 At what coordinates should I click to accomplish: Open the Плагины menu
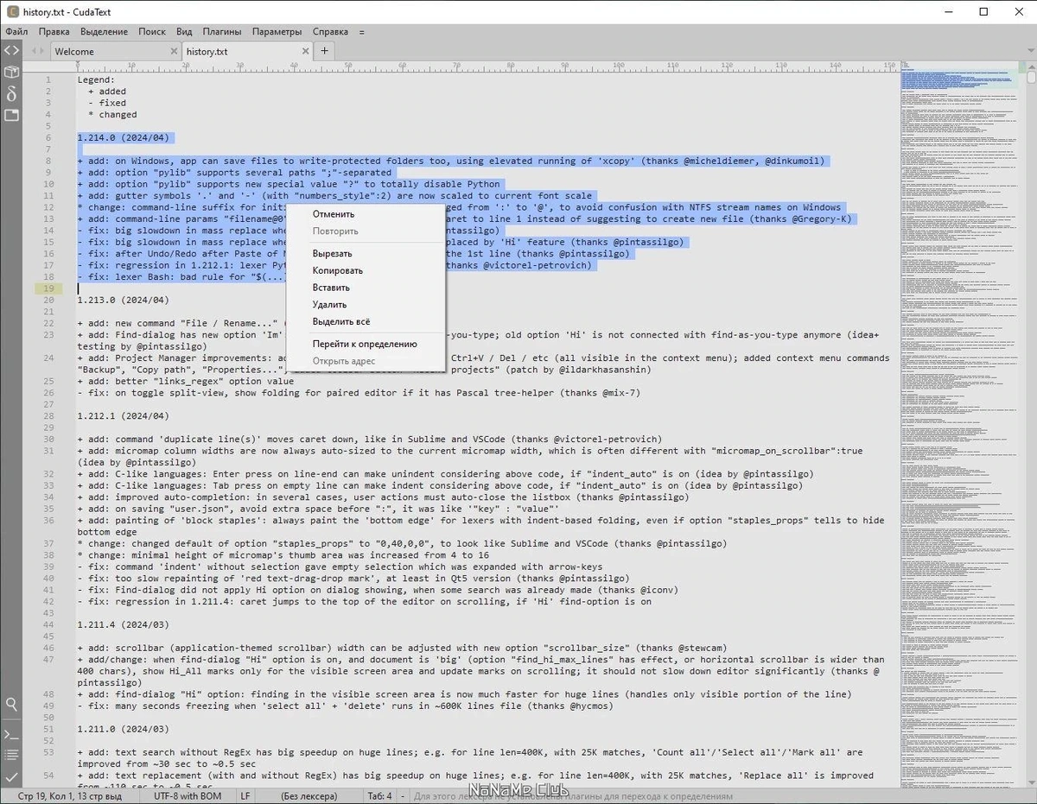point(222,31)
